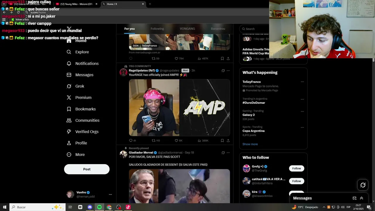
Task: Open the AMP logo image
Action: coord(204,108)
